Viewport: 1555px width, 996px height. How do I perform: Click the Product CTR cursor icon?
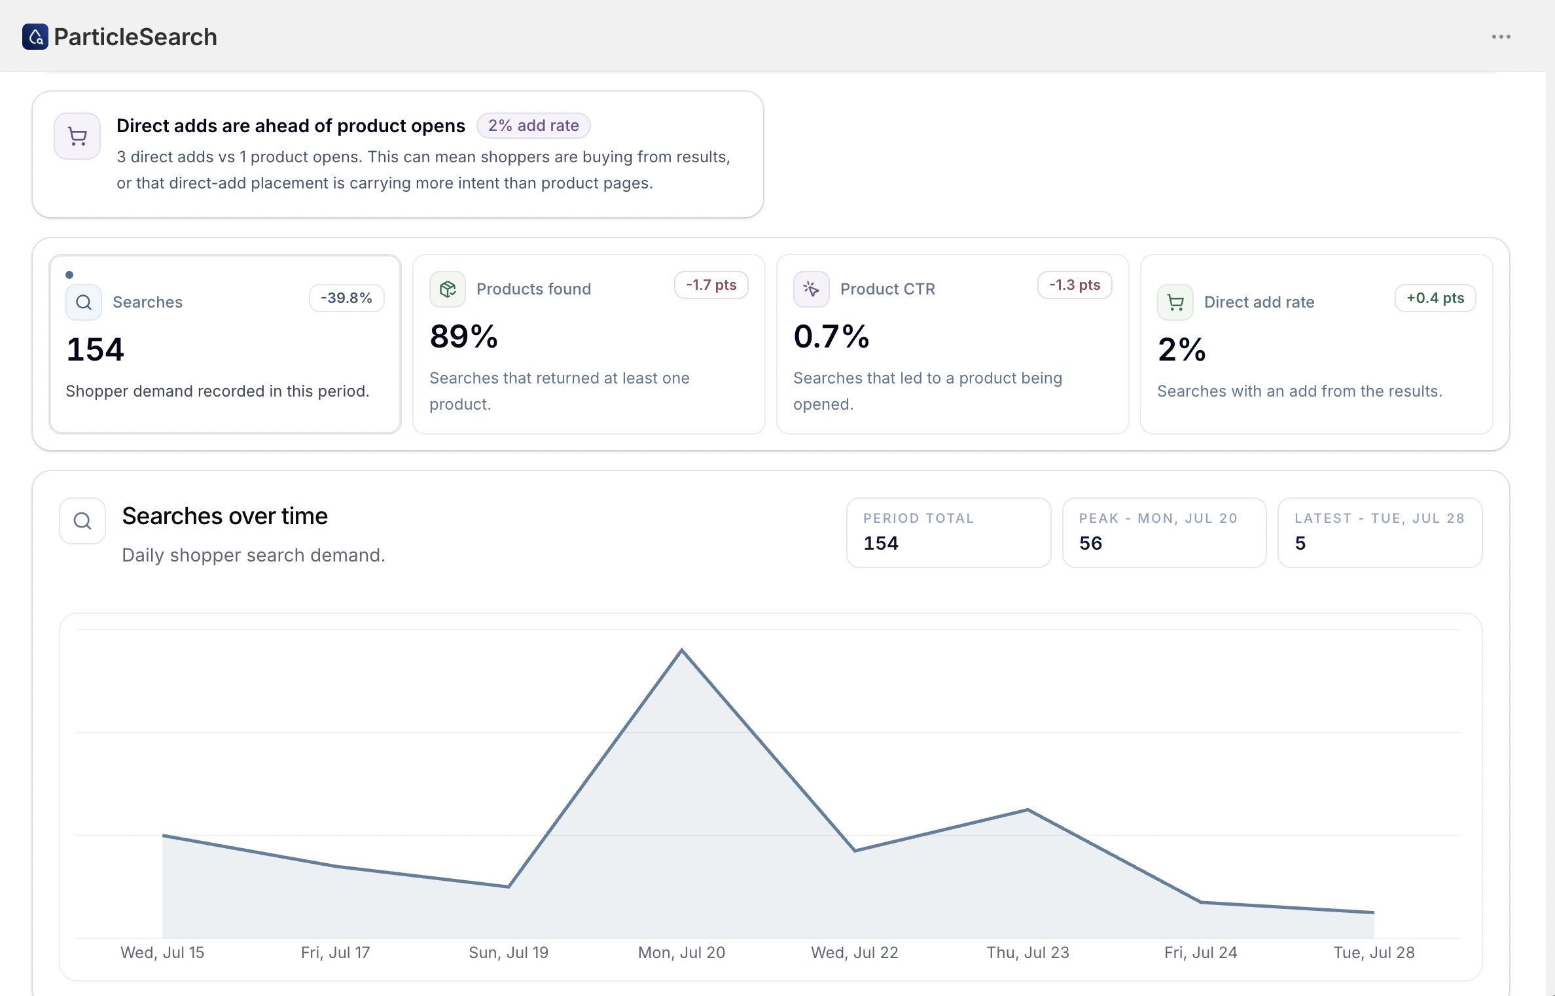click(812, 289)
